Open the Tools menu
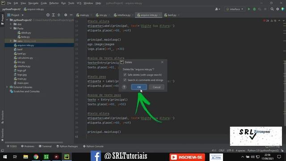This screenshot has width=286, height=161. click(71, 3)
